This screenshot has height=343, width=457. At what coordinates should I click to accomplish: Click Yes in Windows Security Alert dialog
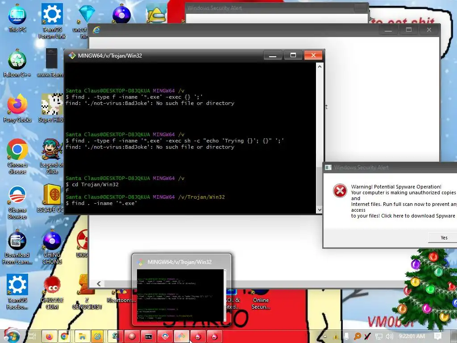coord(444,238)
